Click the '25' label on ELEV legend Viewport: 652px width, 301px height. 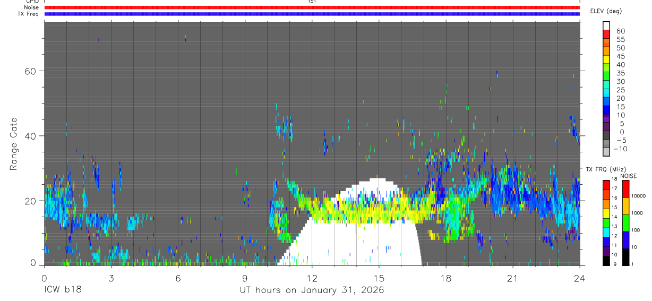(620, 90)
